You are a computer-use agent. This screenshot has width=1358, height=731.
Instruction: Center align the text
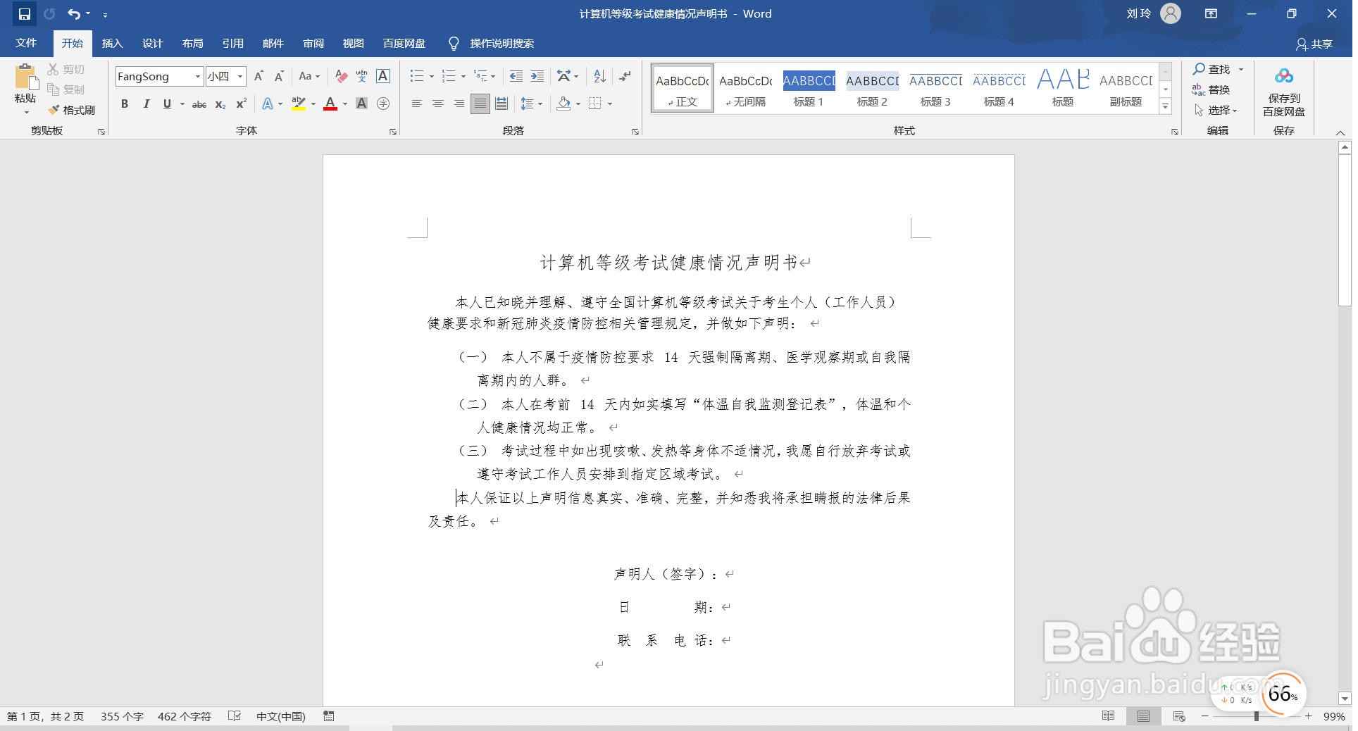[x=438, y=104]
